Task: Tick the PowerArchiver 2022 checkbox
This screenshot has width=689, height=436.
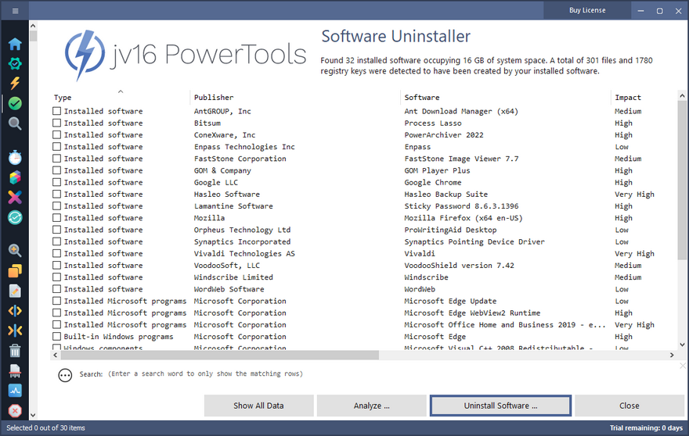Action: [56, 134]
